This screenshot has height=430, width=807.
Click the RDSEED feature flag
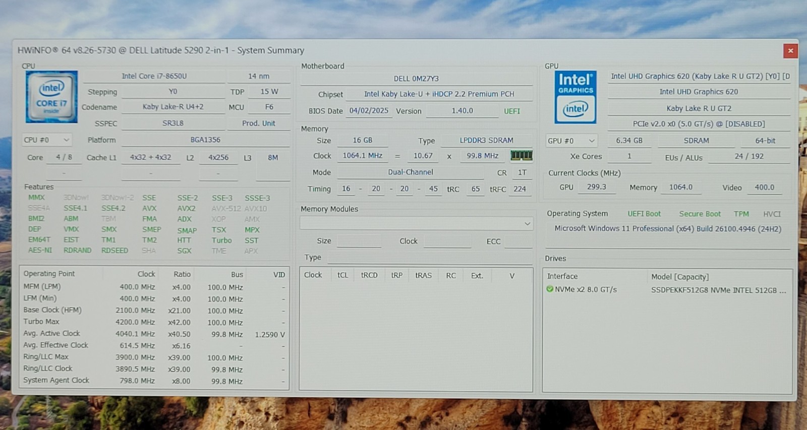click(x=114, y=250)
